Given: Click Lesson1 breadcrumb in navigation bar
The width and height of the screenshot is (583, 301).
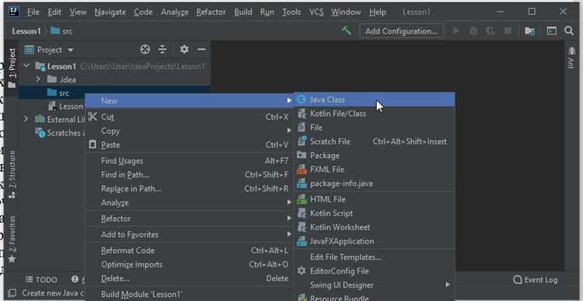Looking at the screenshot, I should [x=26, y=31].
